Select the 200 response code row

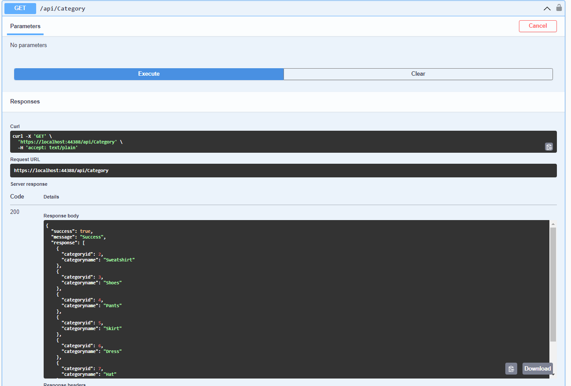coord(15,212)
